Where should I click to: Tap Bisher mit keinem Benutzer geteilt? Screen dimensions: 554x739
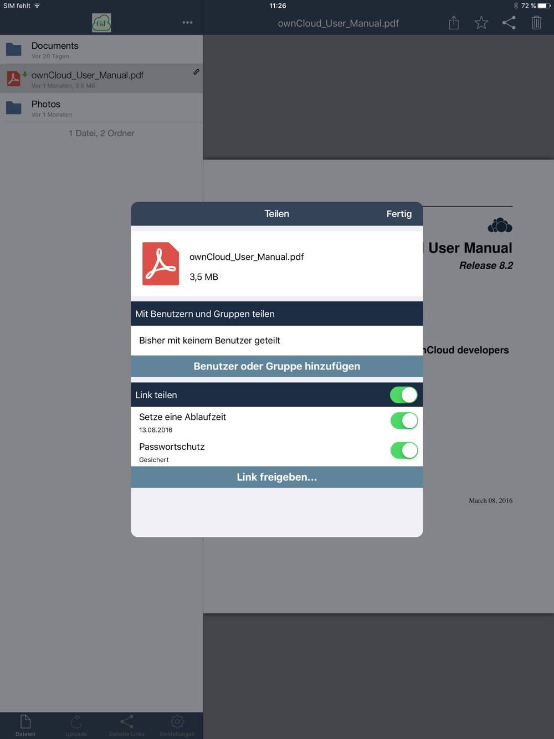(209, 340)
